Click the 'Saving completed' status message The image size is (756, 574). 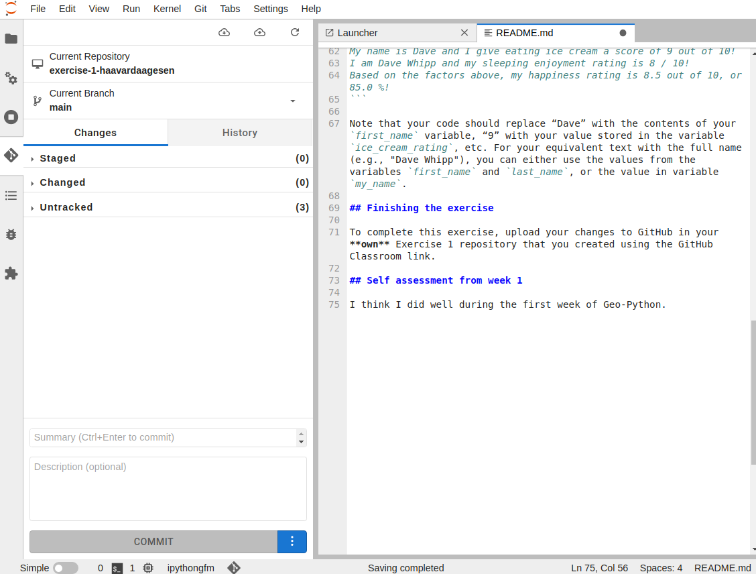point(405,568)
